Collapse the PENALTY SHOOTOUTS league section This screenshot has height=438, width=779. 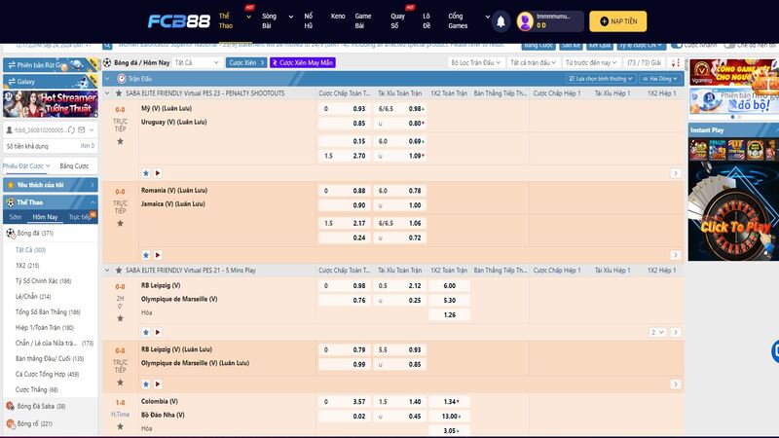[107, 92]
